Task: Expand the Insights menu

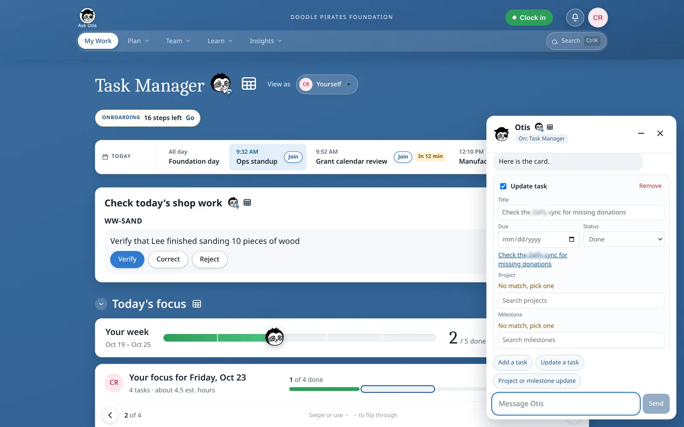Action: click(x=265, y=41)
